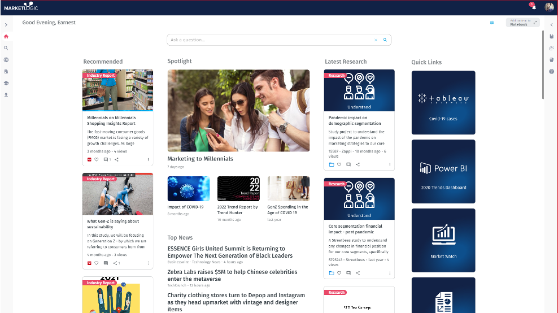Click the filter settings sliders icon
Viewport: 558px width, 313px height.
492,23
